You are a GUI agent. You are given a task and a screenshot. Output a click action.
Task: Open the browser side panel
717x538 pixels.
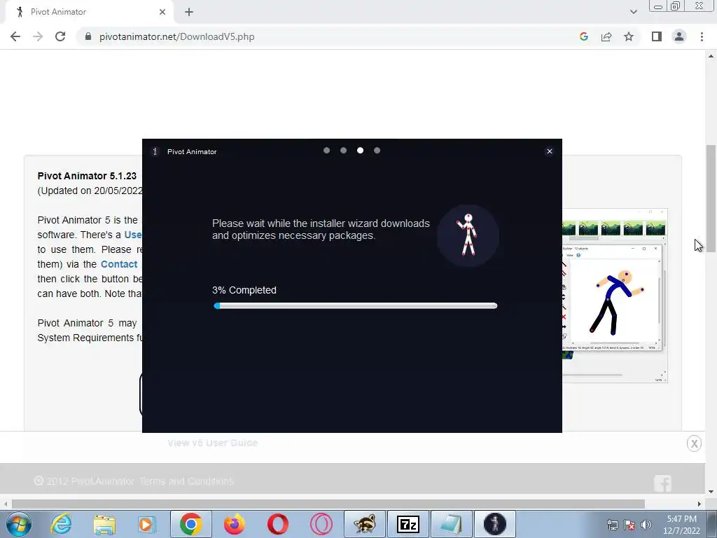(x=657, y=36)
